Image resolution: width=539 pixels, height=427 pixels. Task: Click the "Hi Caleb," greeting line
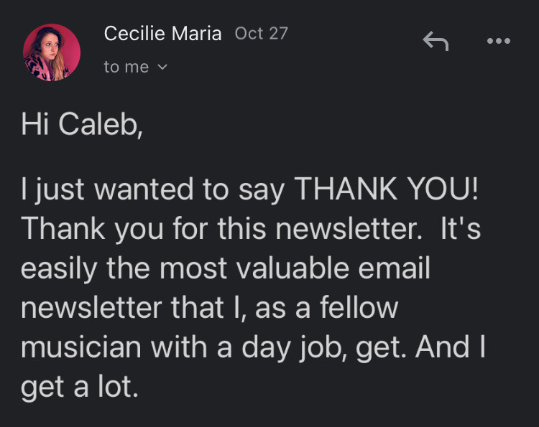83,126
